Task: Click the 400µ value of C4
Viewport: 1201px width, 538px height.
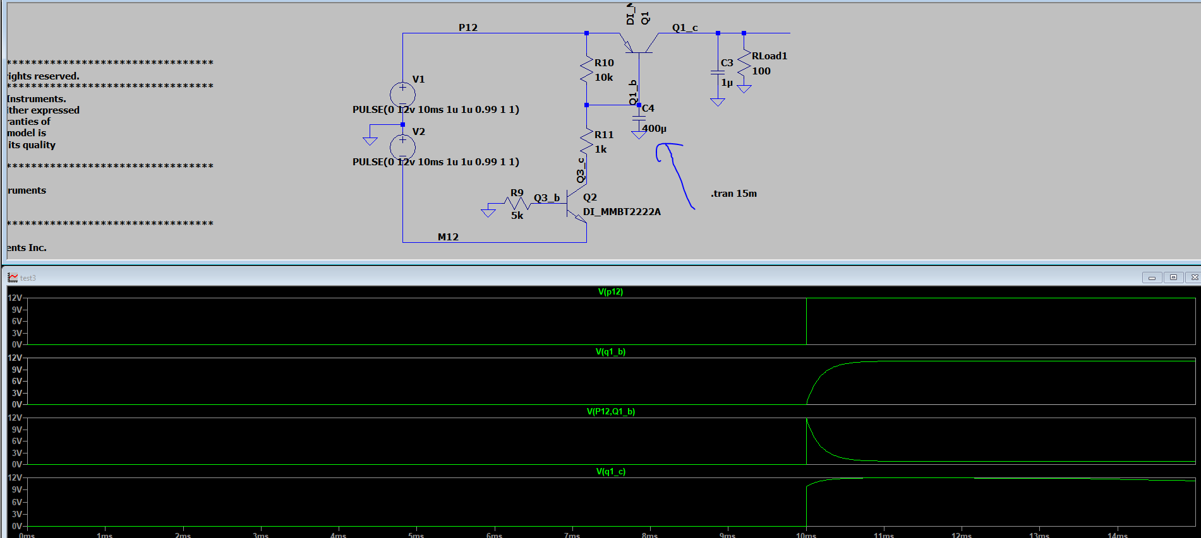Action: pyautogui.click(x=655, y=129)
